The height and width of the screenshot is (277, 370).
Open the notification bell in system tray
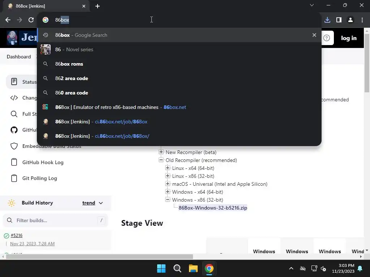click(360, 268)
